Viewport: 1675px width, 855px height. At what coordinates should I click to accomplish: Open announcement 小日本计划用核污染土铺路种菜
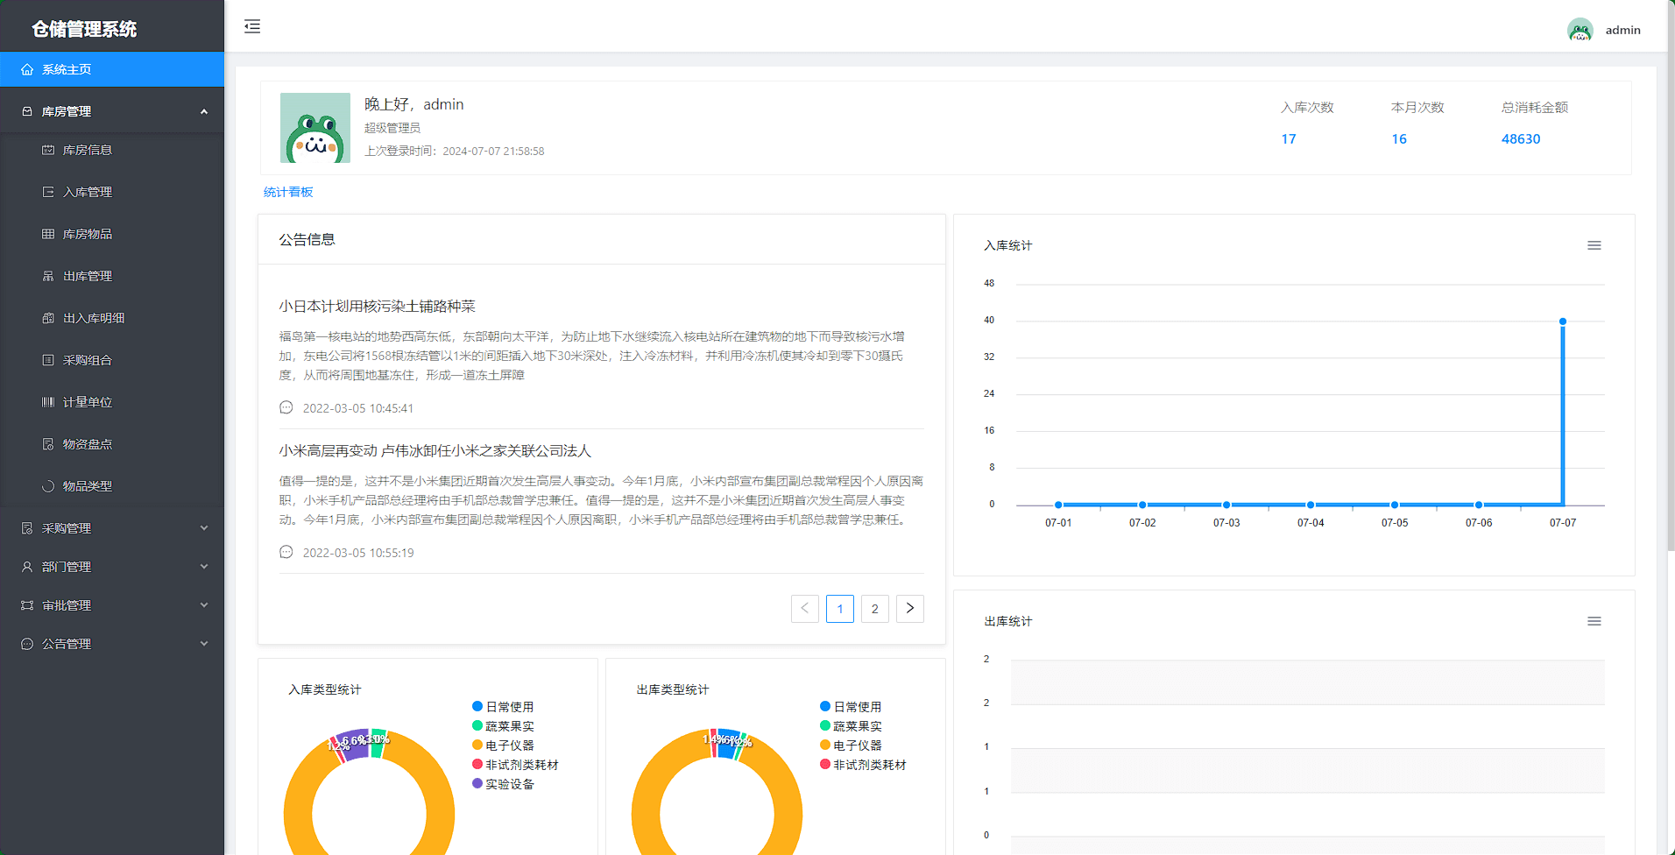[x=377, y=306]
